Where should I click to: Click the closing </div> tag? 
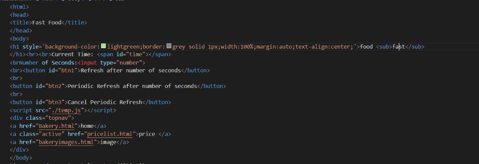pyautogui.click(x=20, y=150)
